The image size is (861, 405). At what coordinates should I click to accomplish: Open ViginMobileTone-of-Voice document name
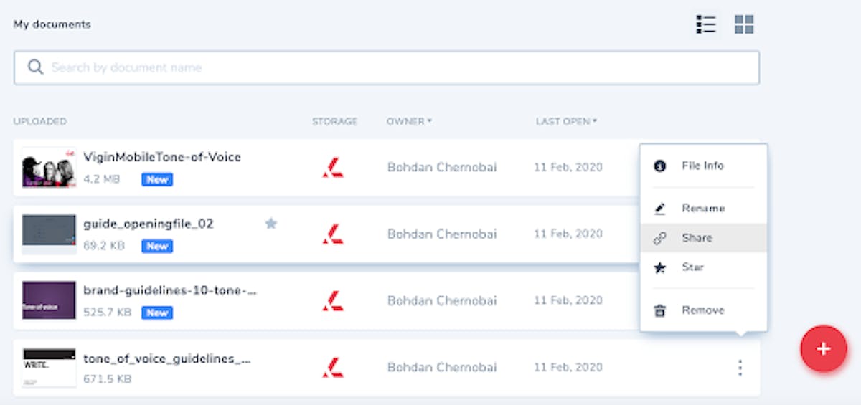162,157
